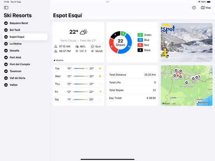Select Port Ainé resort
This screenshot has width=215, height=161.
point(25,58)
